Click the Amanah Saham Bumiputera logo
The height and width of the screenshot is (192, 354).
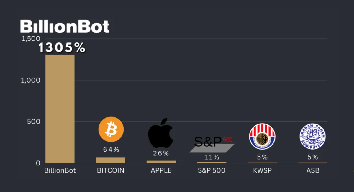pyautogui.click(x=312, y=136)
